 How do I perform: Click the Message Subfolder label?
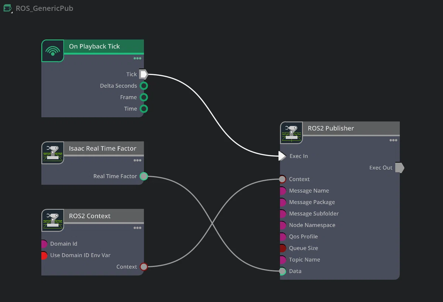314,214
